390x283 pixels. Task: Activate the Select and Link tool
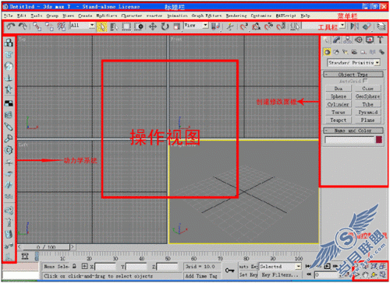click(x=37, y=26)
